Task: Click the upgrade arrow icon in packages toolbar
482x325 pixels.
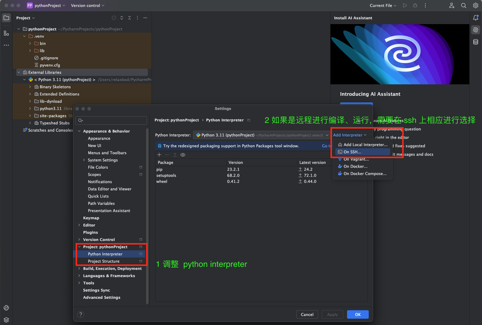Action: 175,155
